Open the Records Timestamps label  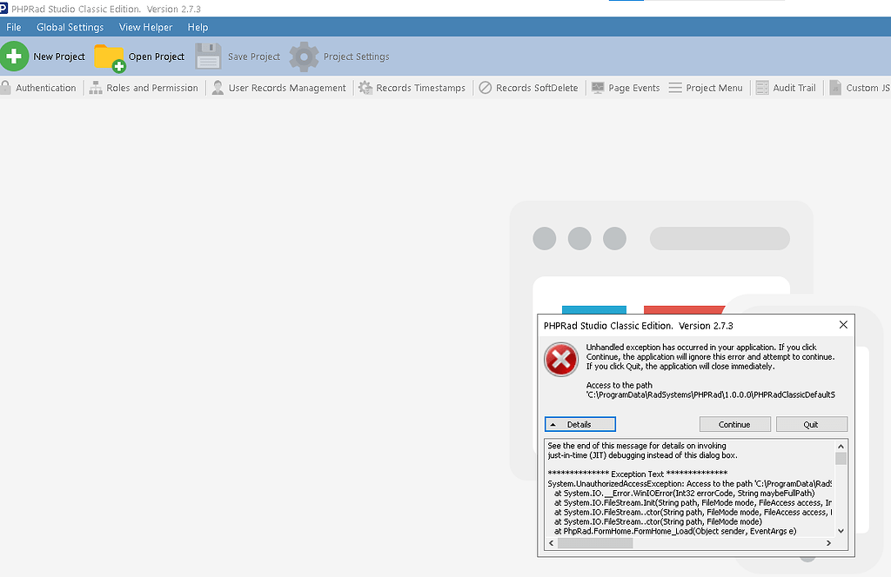point(420,88)
